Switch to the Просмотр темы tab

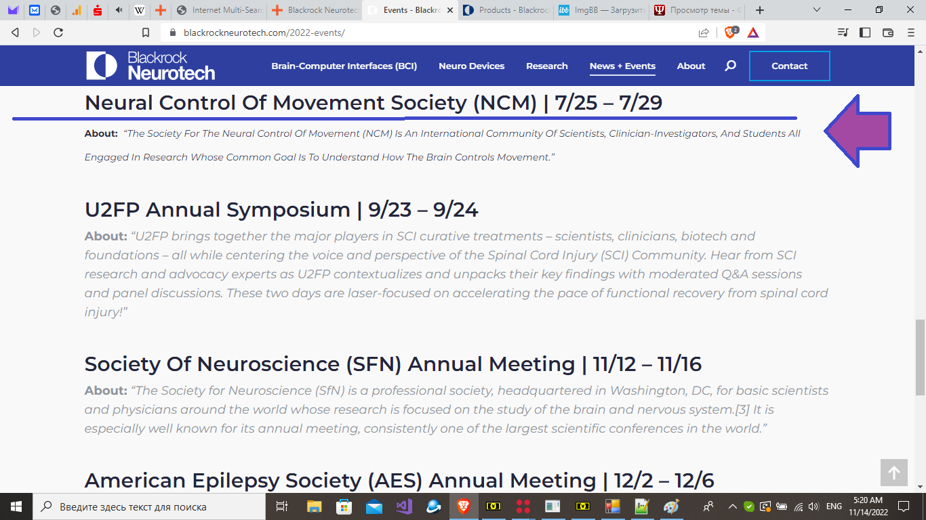[697, 10]
